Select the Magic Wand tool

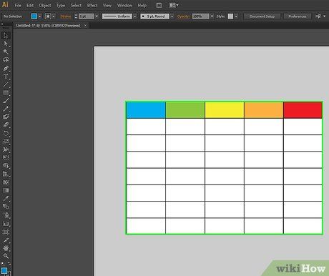6,51
